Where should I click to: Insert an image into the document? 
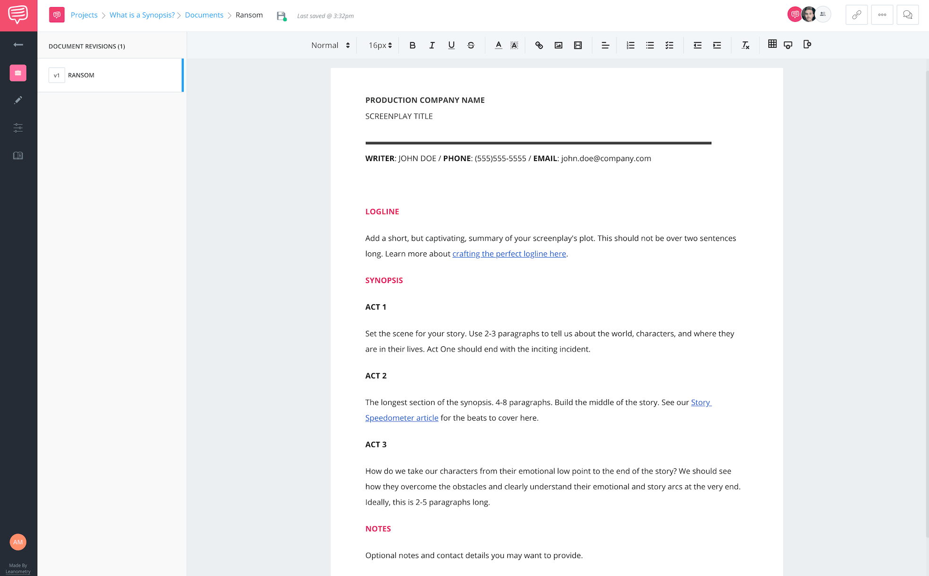point(558,45)
